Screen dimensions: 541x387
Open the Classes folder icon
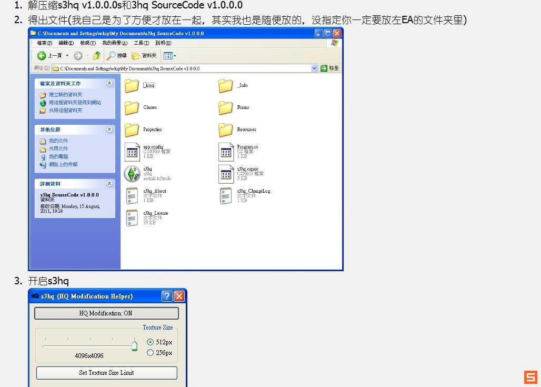tap(132, 107)
